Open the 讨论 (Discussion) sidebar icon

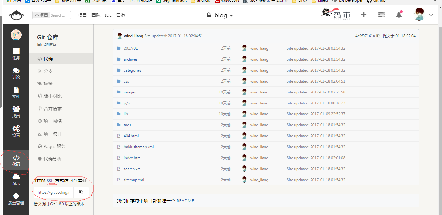point(16,73)
